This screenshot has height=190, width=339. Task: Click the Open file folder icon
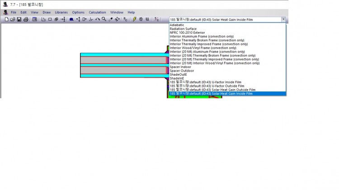coord(13,19)
